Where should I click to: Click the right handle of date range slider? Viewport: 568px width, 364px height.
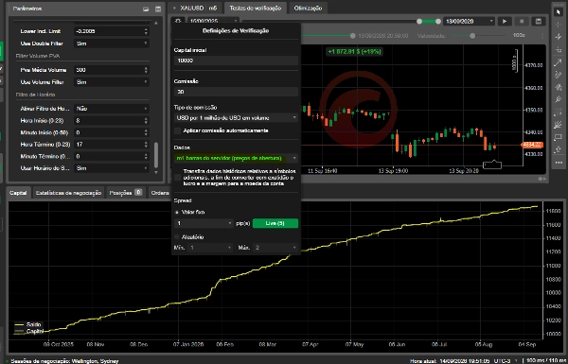click(x=438, y=22)
